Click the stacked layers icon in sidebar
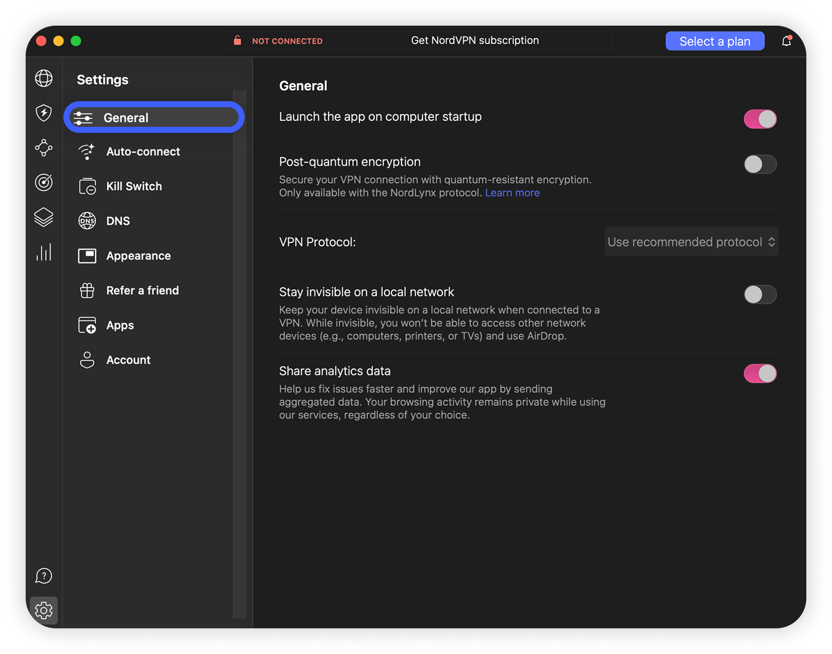This screenshot has width=832, height=654. tap(44, 217)
